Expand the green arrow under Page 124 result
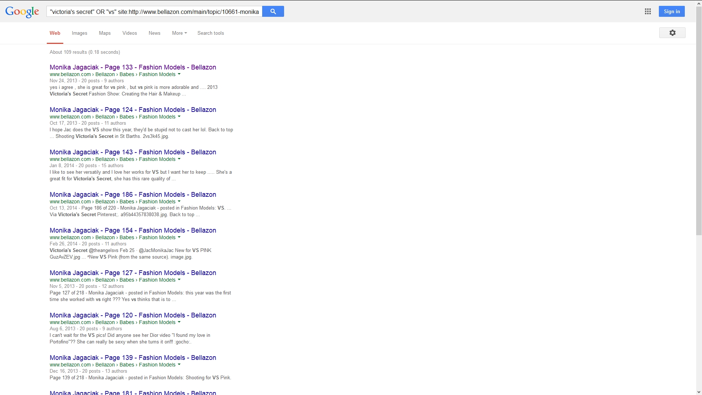 pyautogui.click(x=179, y=117)
